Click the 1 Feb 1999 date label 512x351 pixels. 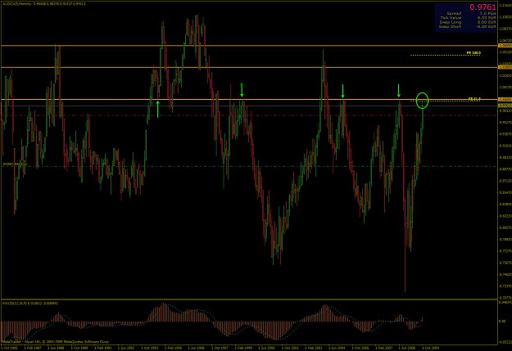243,348
